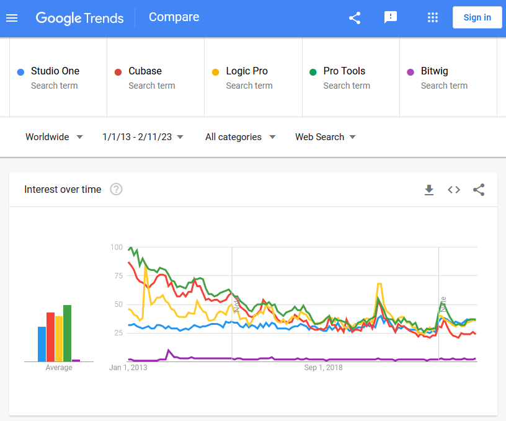Click the green Pro Tools average bar
This screenshot has width=506, height=421.
click(x=67, y=333)
